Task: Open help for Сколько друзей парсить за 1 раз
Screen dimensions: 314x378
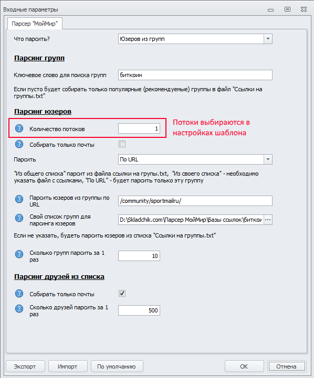Action: 19,309
